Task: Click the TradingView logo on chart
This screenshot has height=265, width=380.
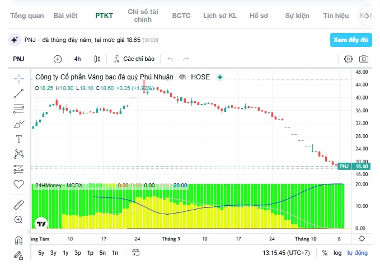Action: pos(41,224)
